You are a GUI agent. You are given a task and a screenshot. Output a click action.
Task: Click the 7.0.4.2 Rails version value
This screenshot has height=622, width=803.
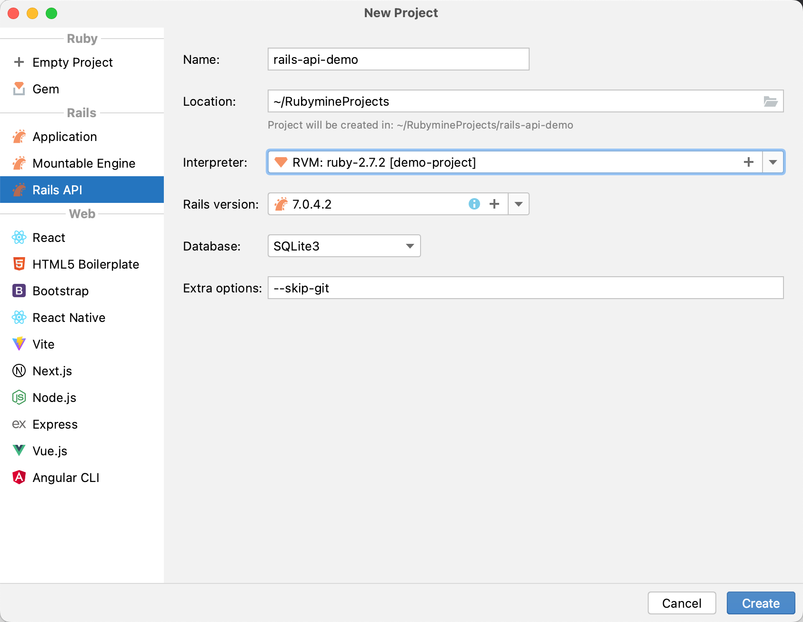312,204
